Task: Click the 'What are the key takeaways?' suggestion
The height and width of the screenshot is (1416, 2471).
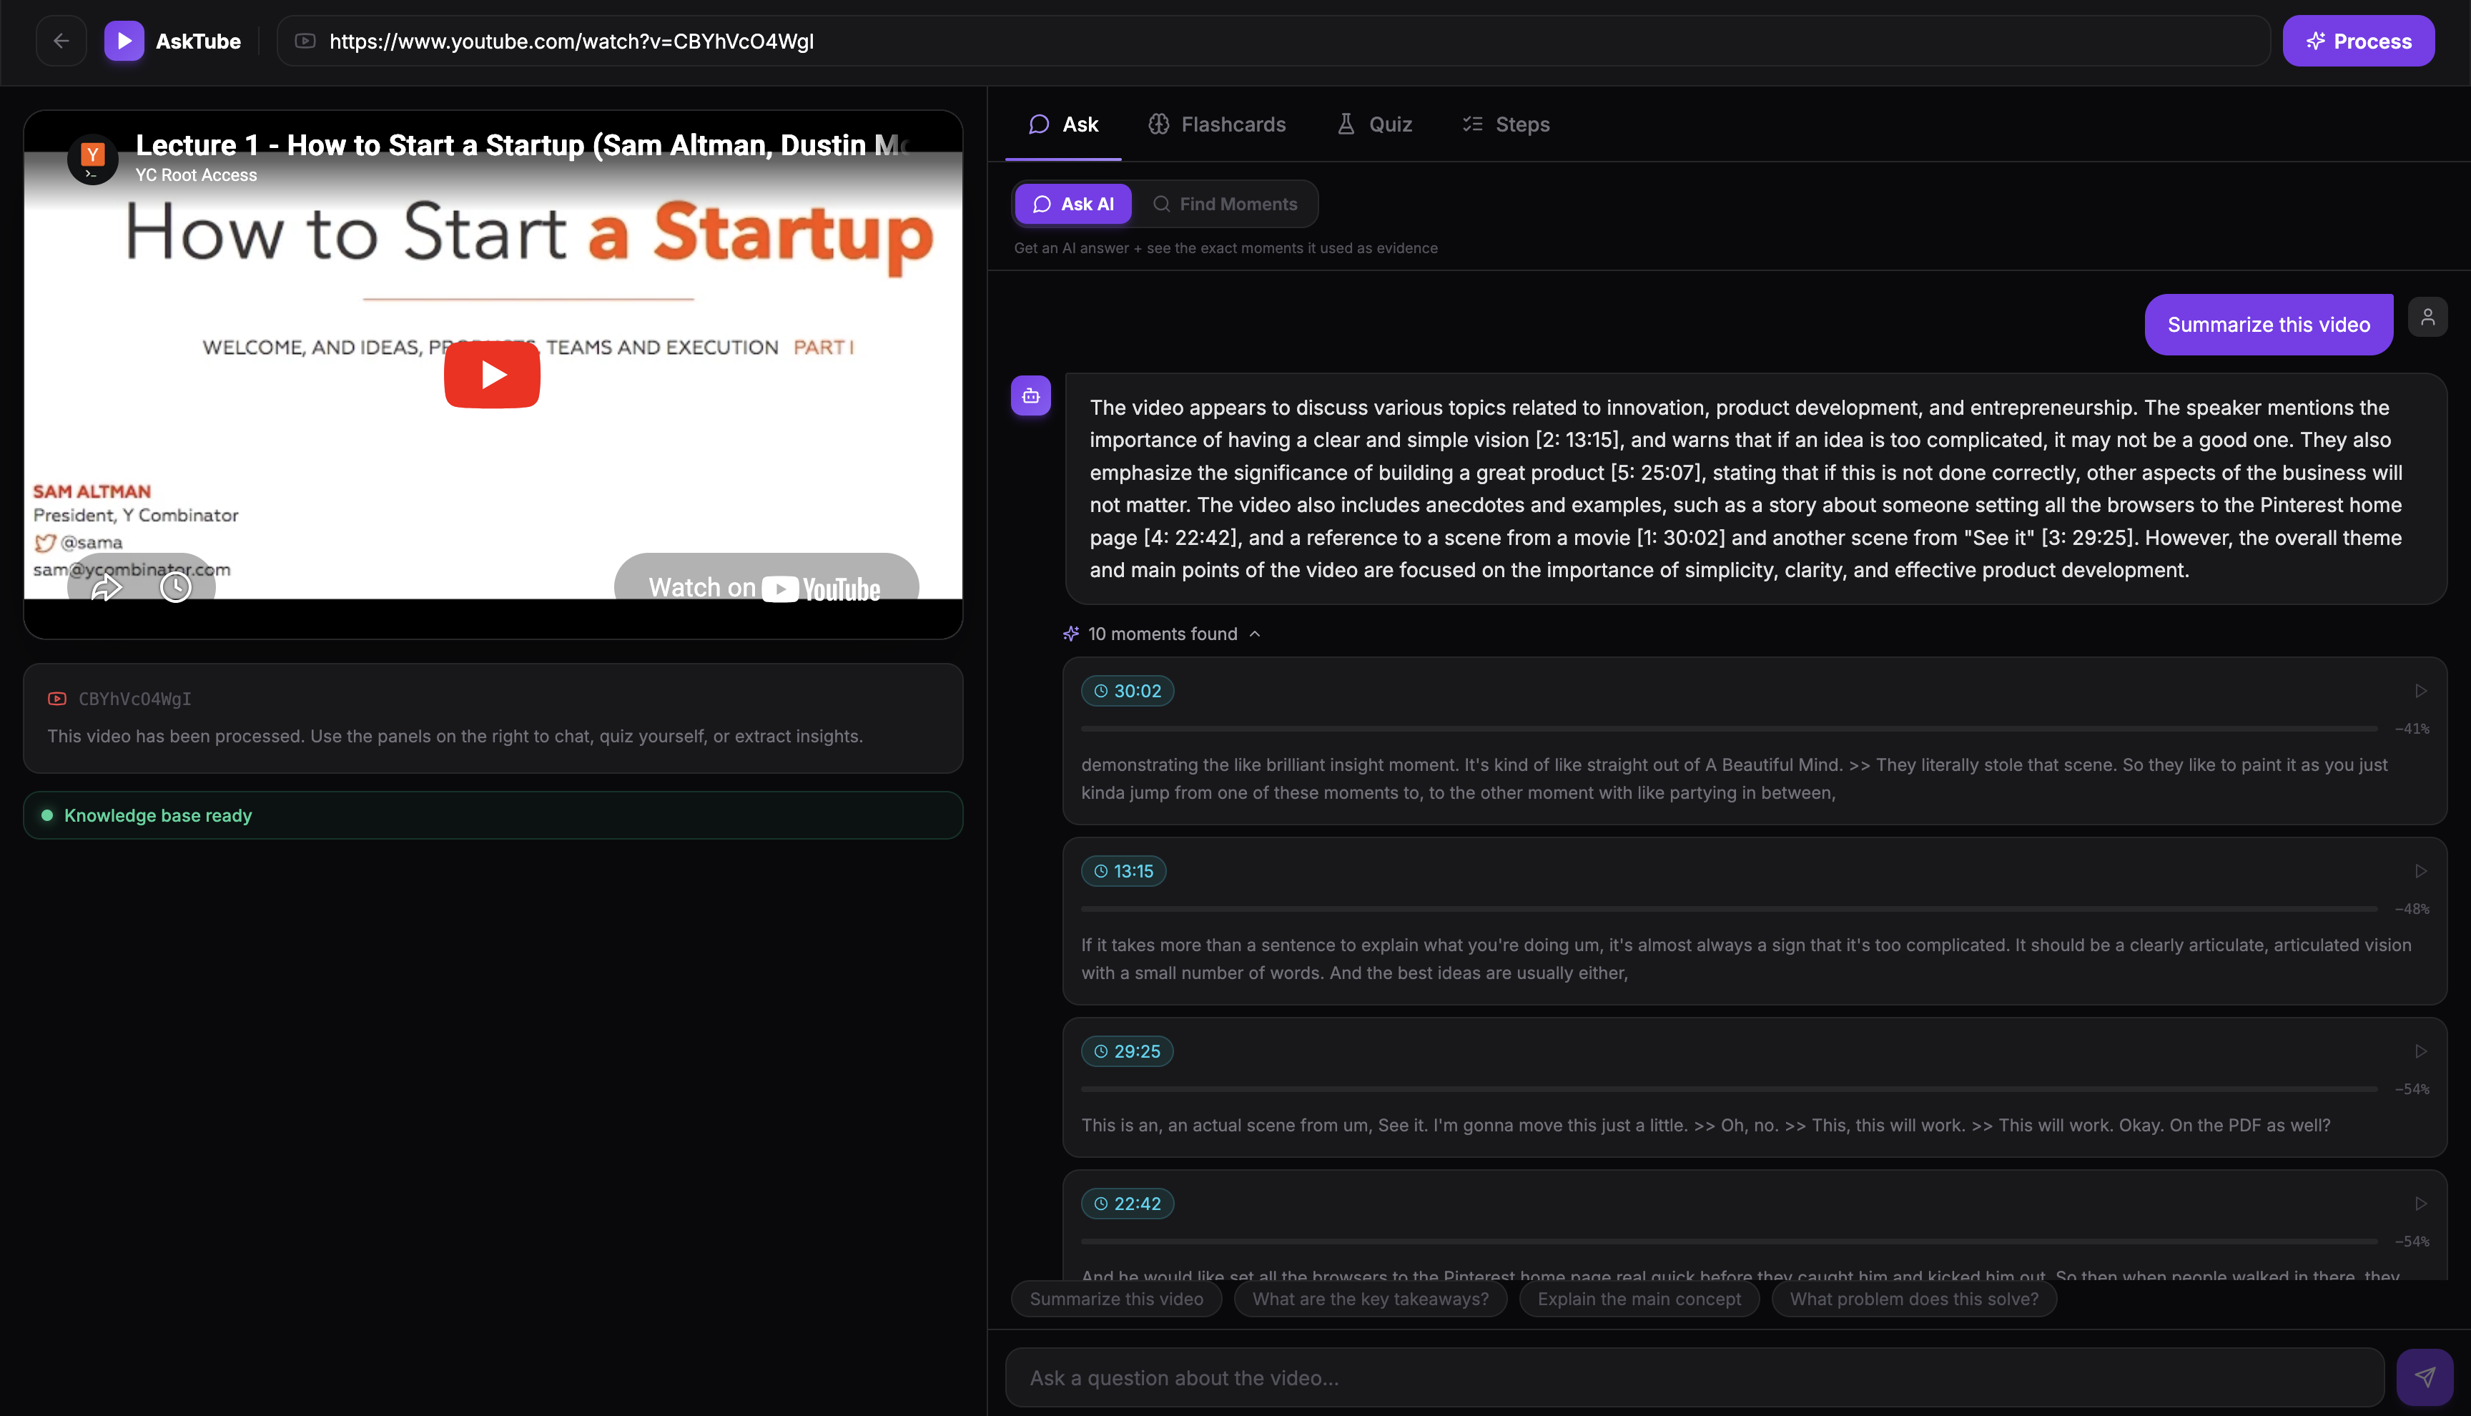Action: (x=1370, y=1299)
